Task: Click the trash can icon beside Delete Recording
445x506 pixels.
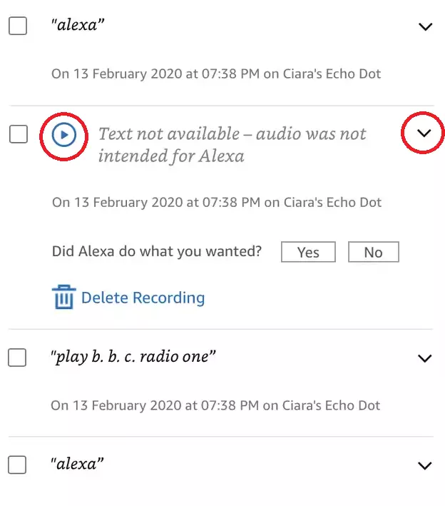Action: (63, 297)
